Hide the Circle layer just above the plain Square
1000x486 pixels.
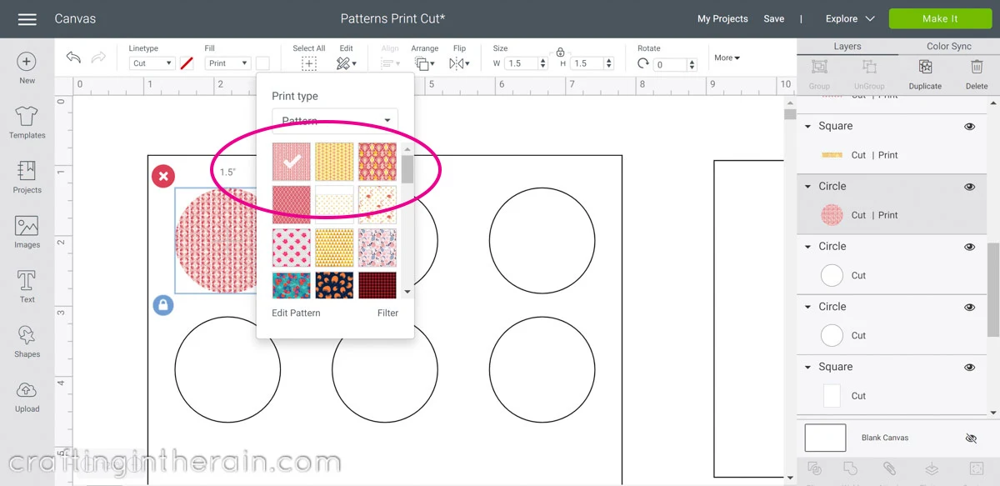[969, 307]
